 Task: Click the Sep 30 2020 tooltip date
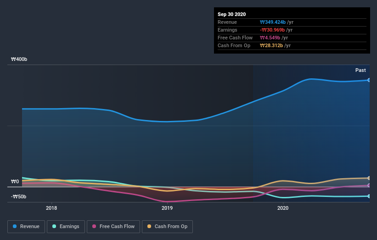231,14
